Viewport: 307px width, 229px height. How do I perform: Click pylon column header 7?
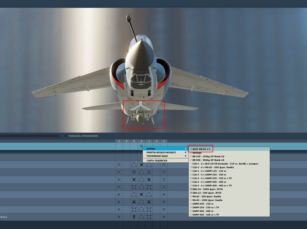point(119,141)
